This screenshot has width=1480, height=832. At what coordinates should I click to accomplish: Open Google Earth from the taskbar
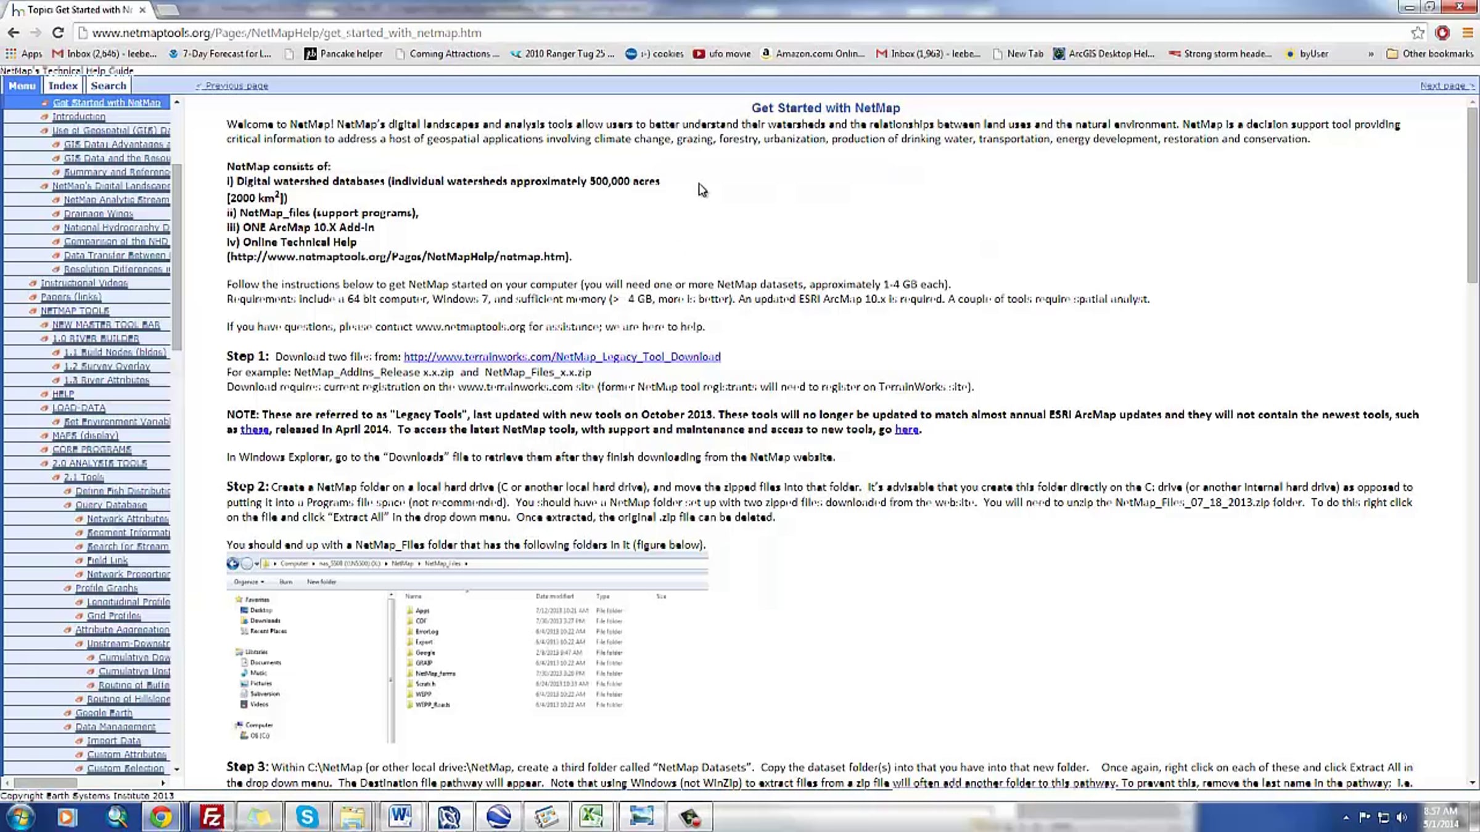click(x=498, y=817)
